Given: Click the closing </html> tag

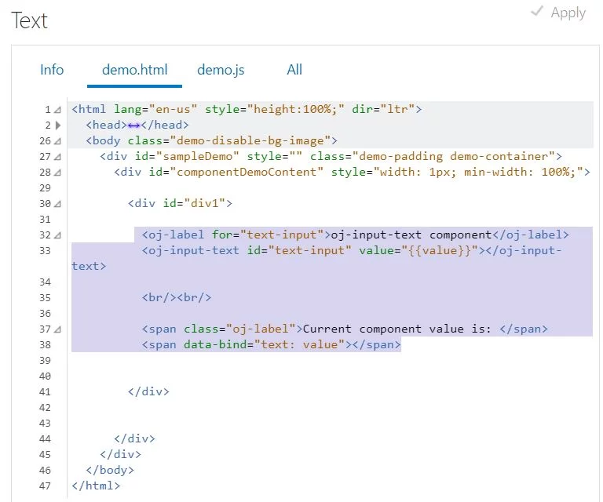Looking at the screenshot, I should point(96,486).
